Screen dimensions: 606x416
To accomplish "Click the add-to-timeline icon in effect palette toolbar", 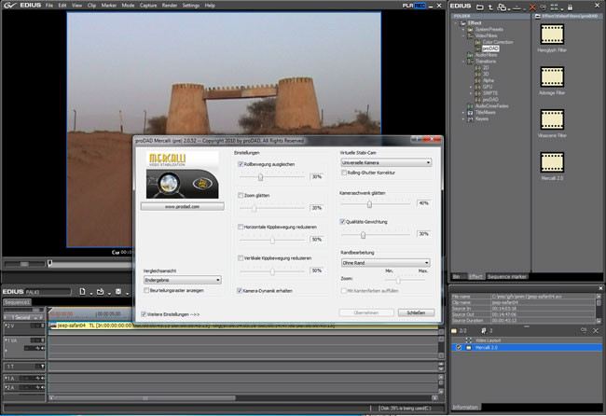I will [x=516, y=7].
